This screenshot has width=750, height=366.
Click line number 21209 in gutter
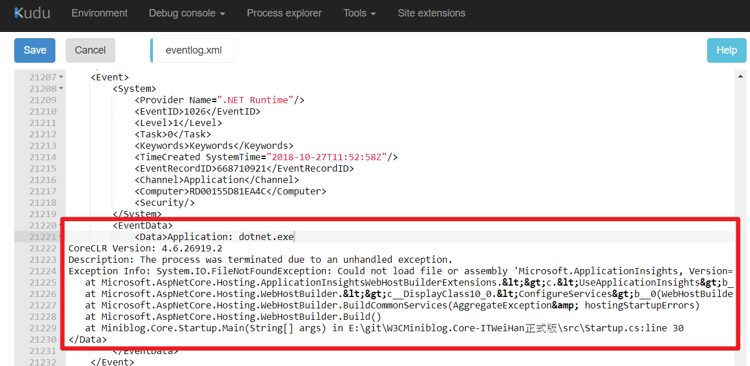pyautogui.click(x=43, y=100)
